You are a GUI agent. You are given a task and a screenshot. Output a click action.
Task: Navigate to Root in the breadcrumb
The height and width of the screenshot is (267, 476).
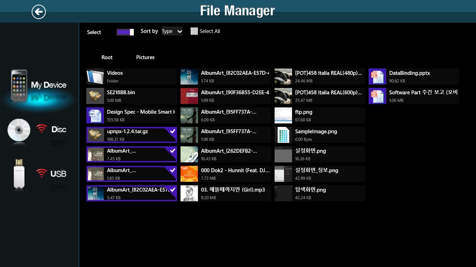pyautogui.click(x=107, y=57)
